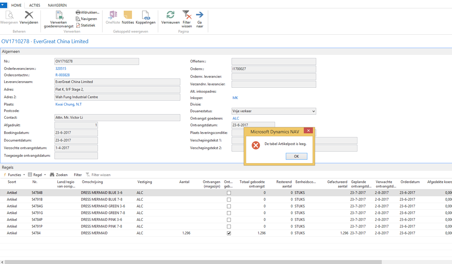Click the Ordernr. field I1700027
The width and height of the screenshot is (452, 264).
point(274,69)
